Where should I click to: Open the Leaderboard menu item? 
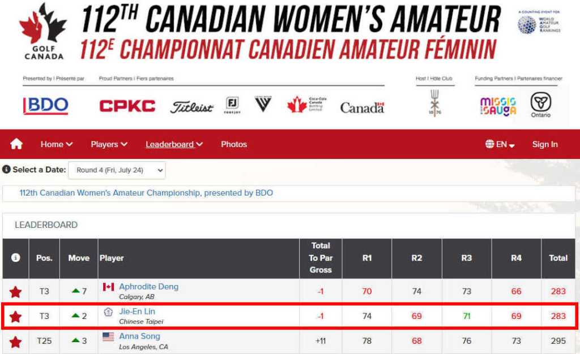174,144
